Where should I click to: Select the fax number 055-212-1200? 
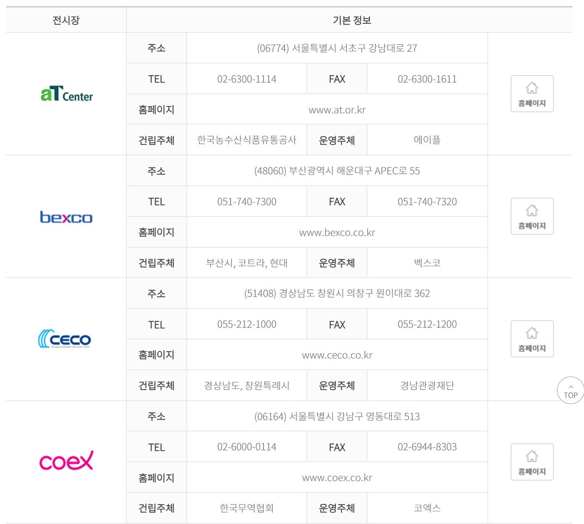[x=427, y=324]
